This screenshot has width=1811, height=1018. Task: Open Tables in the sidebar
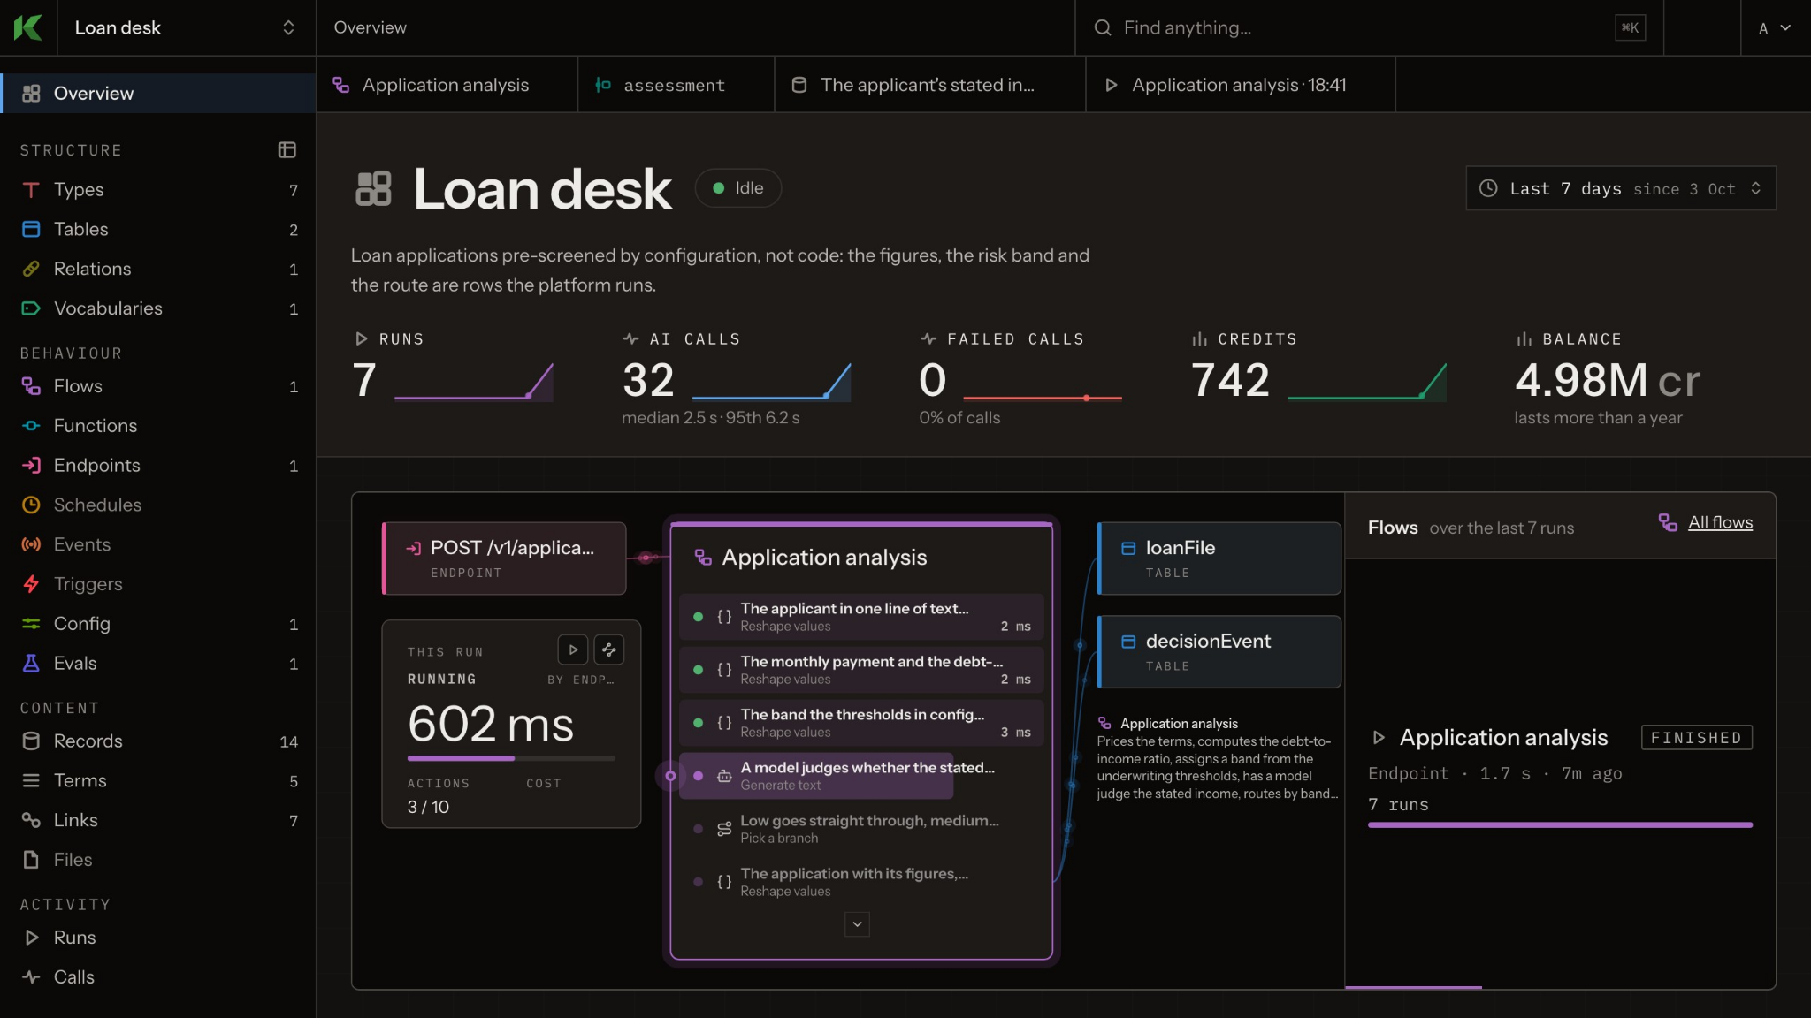pos(158,230)
